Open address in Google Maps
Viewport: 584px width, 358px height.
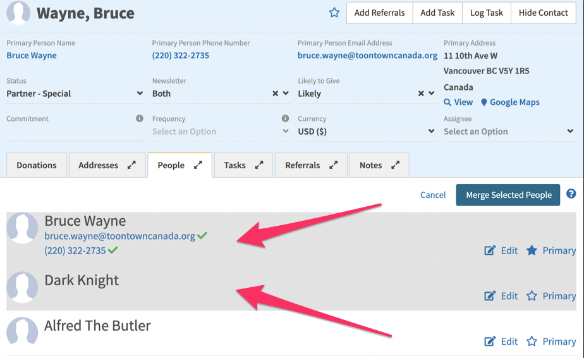coord(510,102)
